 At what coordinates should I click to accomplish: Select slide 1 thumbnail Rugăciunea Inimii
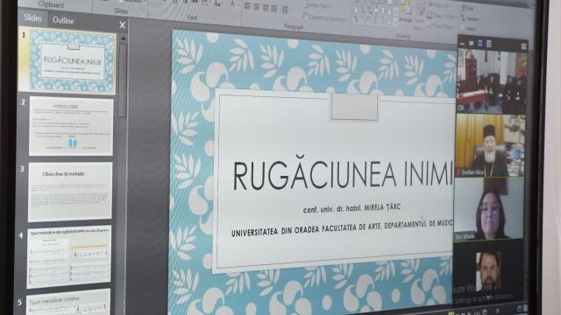[74, 62]
